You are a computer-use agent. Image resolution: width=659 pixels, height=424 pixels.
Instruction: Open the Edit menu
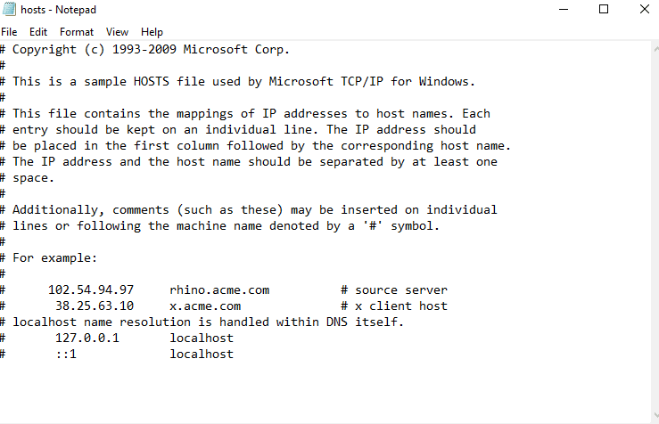38,31
